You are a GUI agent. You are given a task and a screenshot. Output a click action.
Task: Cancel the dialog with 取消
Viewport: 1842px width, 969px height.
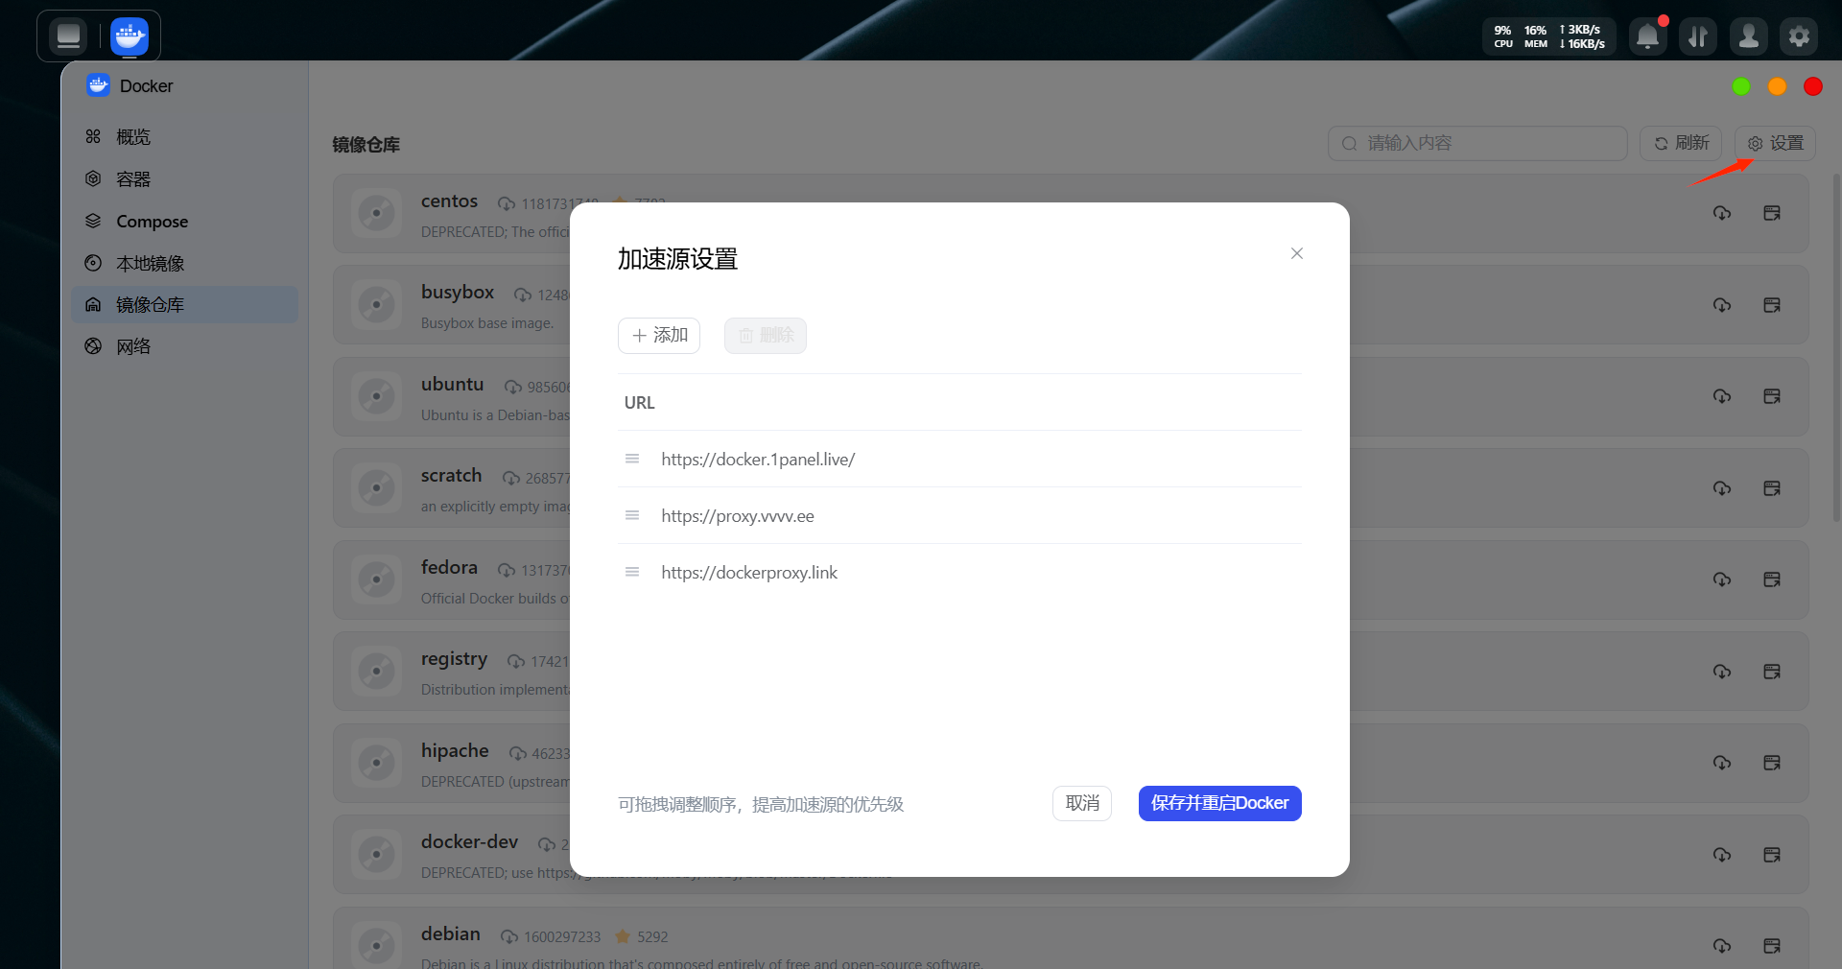click(1082, 804)
